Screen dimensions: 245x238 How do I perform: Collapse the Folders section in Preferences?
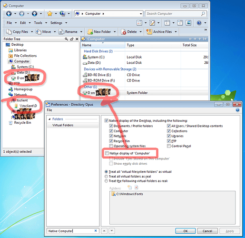(49, 119)
